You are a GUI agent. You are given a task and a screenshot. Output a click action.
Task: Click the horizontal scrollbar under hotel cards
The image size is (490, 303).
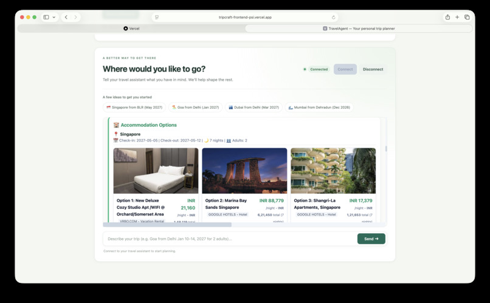[167, 225]
